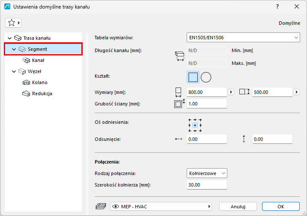Viewport: 307px width, 216px height.
Task: Collapse the Segment tree node
Action: [x=14, y=50]
